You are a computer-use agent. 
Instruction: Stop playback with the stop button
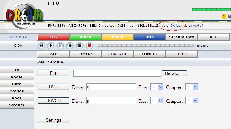[80, 46]
